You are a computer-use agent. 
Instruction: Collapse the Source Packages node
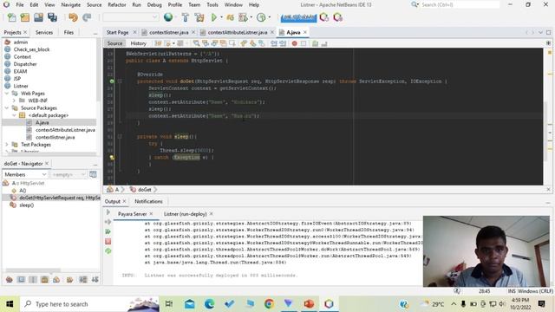point(7,107)
